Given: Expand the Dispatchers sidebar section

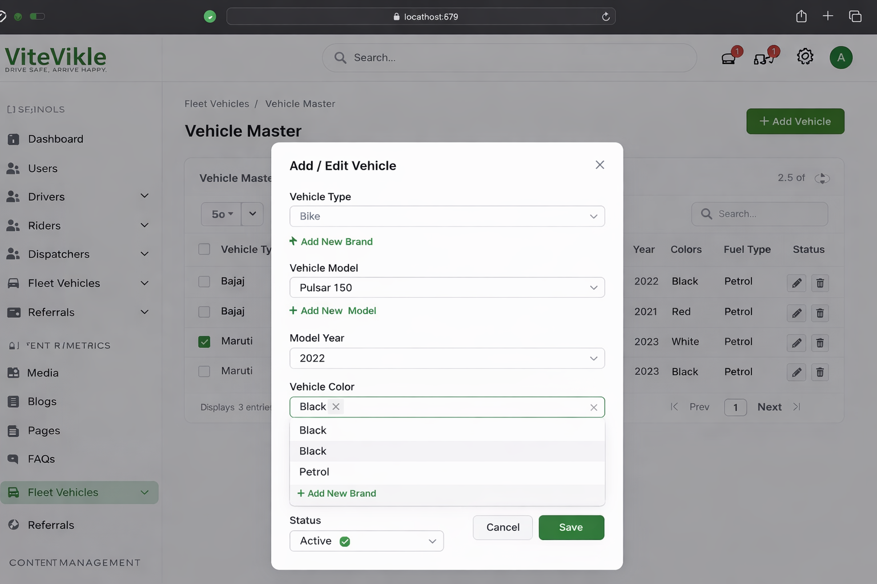Looking at the screenshot, I should [144, 254].
